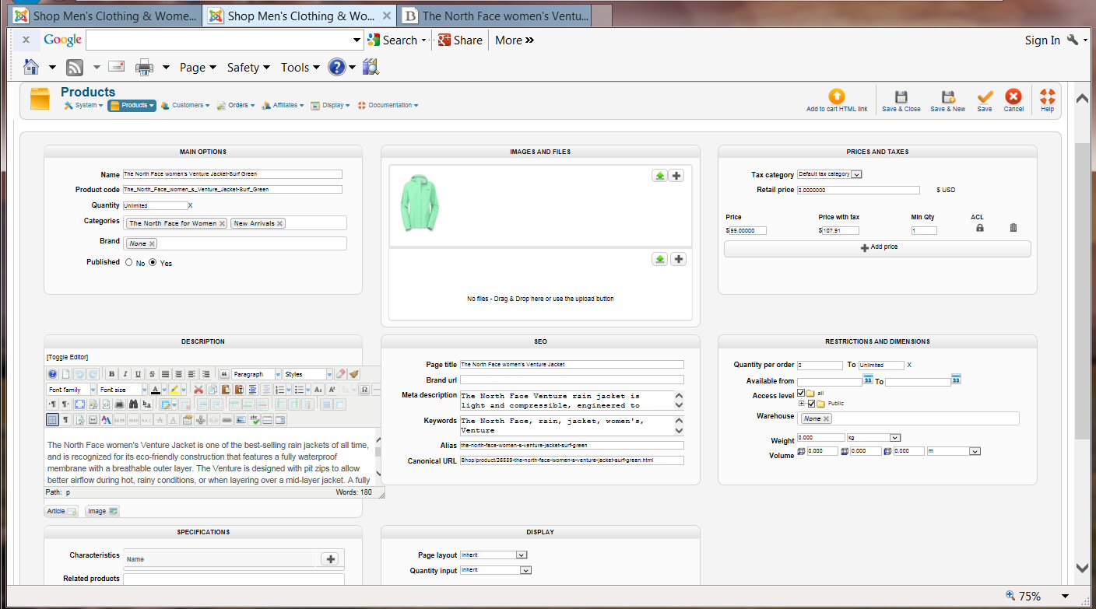Click the Article button below the editor
The width and height of the screenshot is (1096, 609).
(61, 511)
